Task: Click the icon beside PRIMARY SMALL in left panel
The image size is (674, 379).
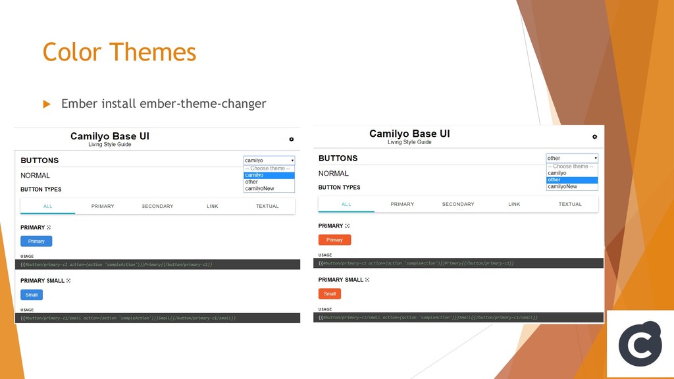Action: click(68, 280)
